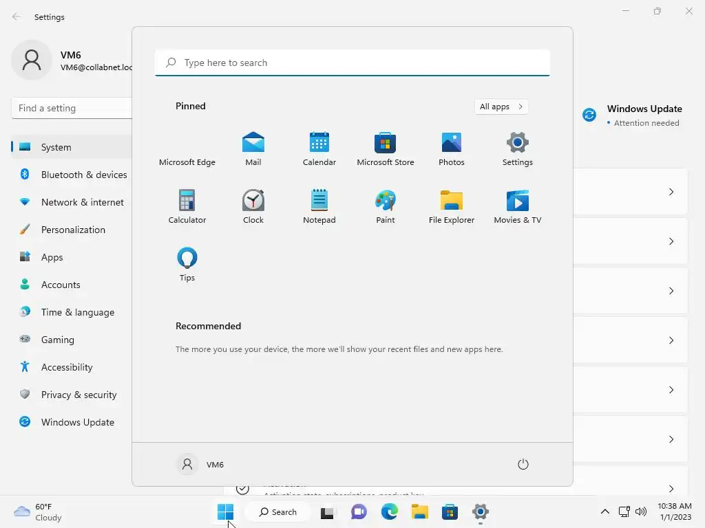Viewport: 705px width, 528px height.
Task: Open the Tips app
Action: pos(187,264)
